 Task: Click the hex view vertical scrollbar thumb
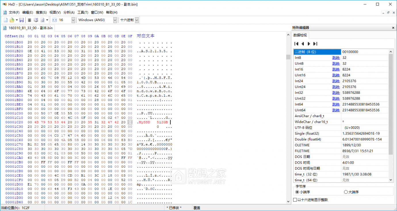click(x=288, y=57)
